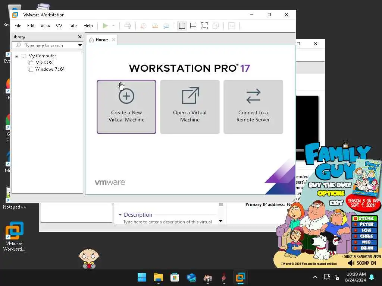The height and width of the screenshot is (286, 382).
Task: Collapse the Description section in back window
Action: point(120,215)
